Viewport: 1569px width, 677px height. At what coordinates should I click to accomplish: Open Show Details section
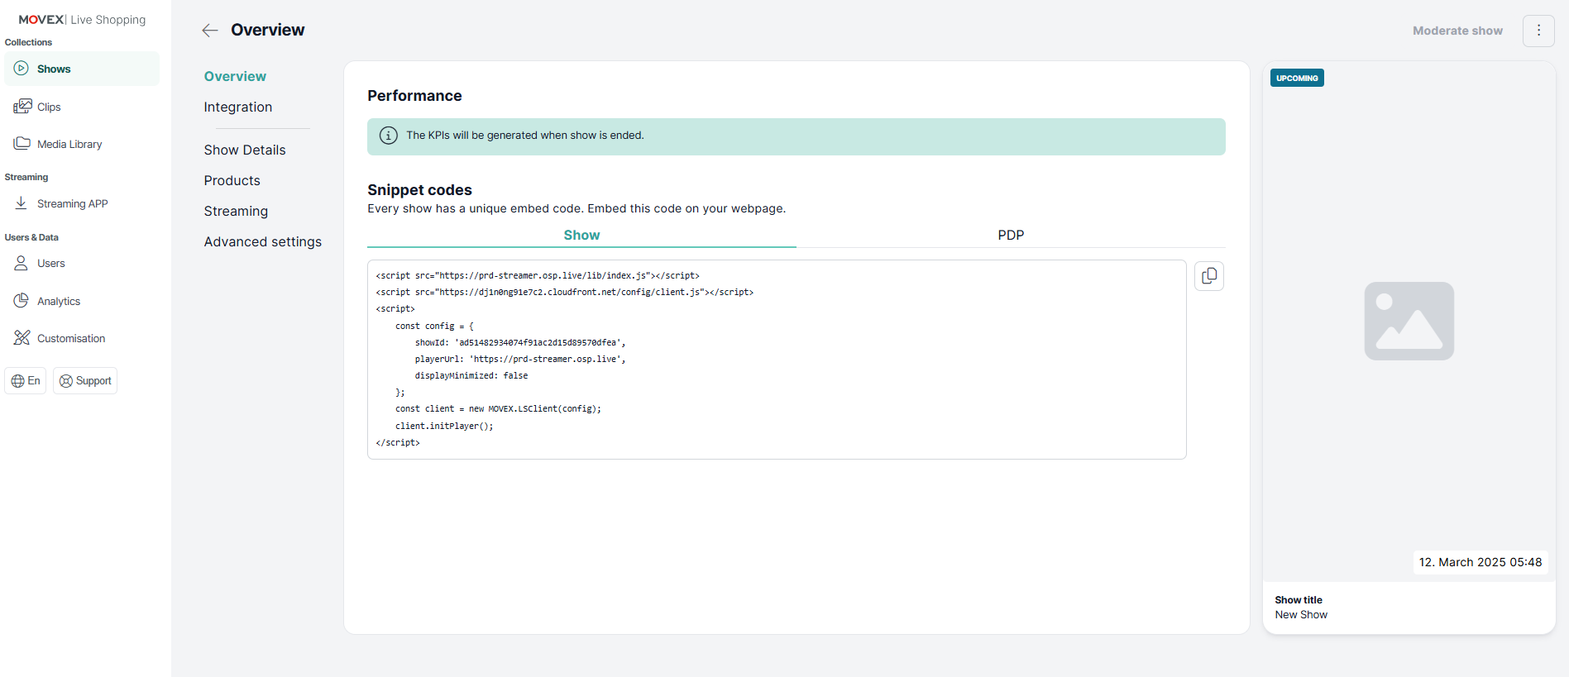pos(245,150)
